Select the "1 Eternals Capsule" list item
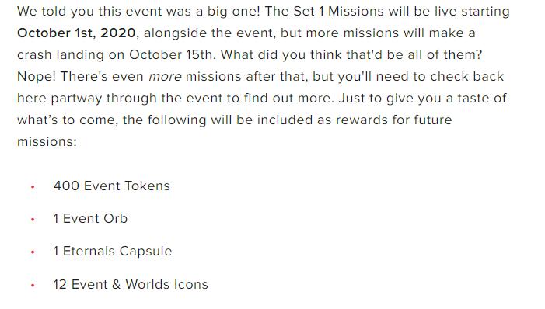The width and height of the screenshot is (545, 309). (x=113, y=251)
